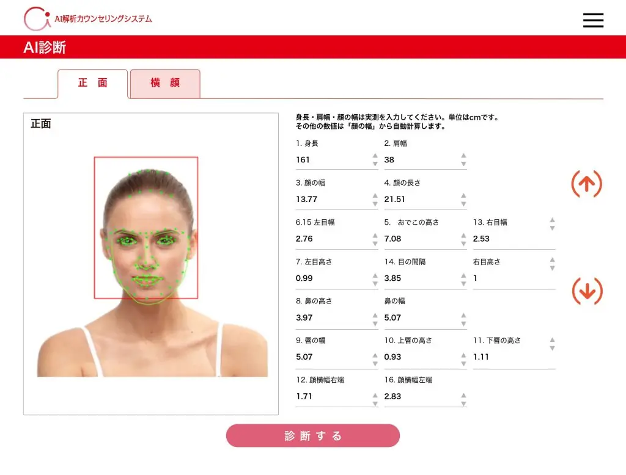Switch to the 横顔 tab
Screen dimensions: 626x475
(x=165, y=84)
